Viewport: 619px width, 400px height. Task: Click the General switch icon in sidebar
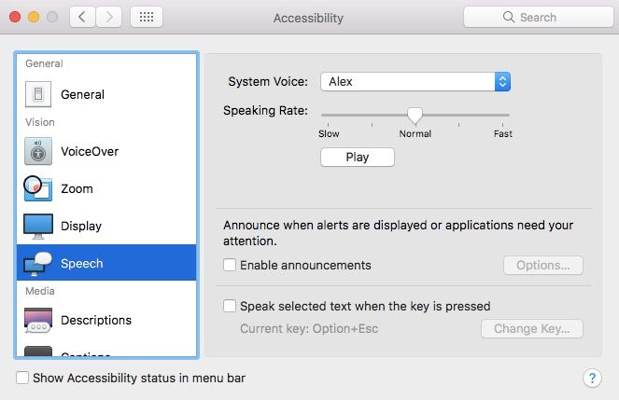(38, 94)
